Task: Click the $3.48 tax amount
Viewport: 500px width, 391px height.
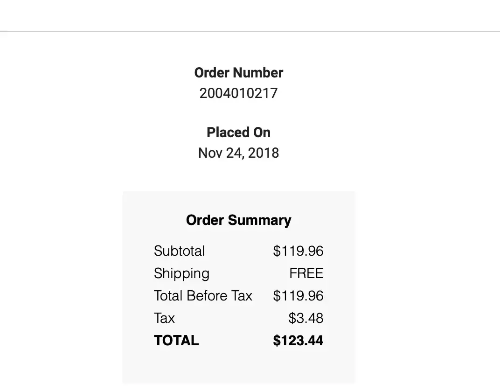Action: click(306, 318)
